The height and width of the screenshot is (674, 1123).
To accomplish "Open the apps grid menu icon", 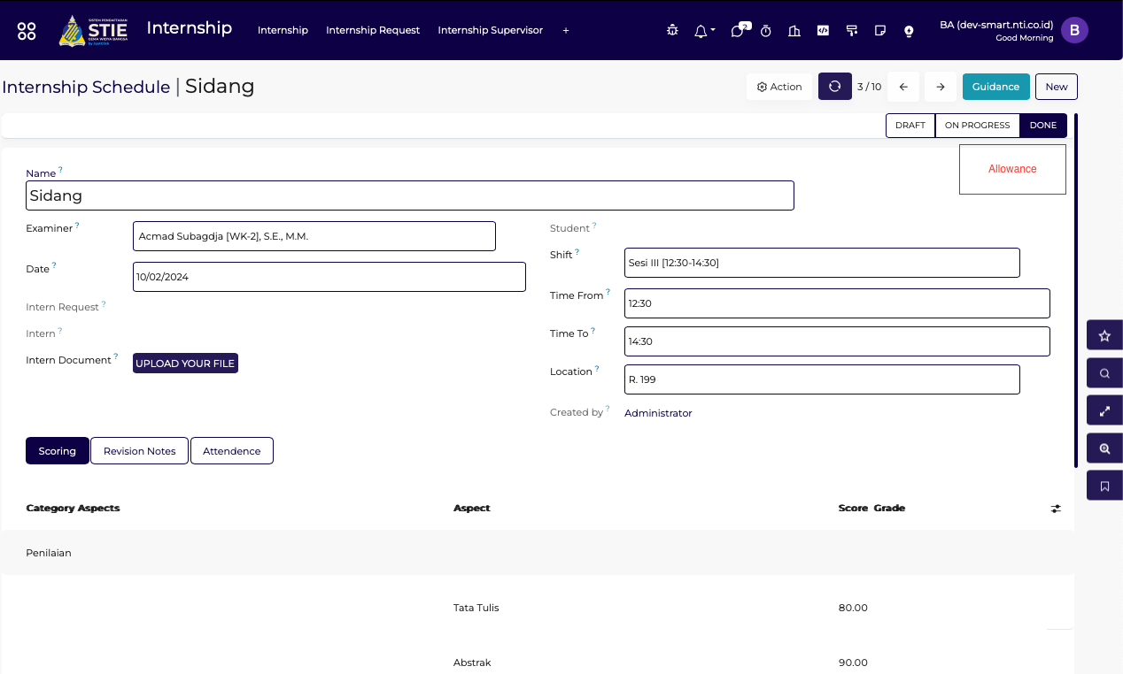I will pyautogui.click(x=27, y=31).
